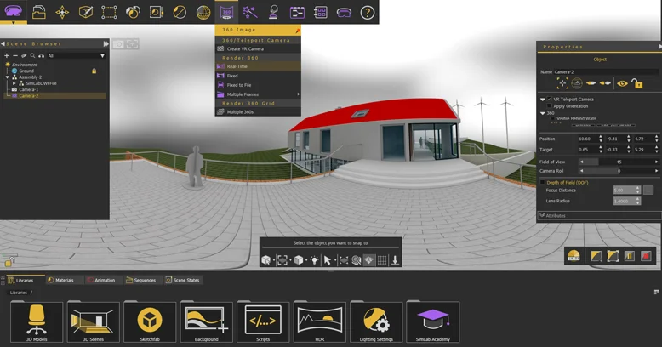Switch to the Scene States tab
The image size is (662, 347).
(x=182, y=280)
